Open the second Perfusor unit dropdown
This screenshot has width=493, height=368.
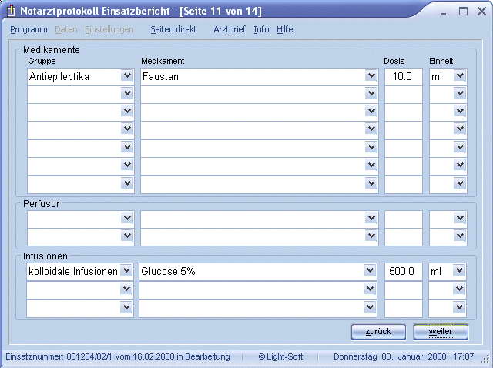[460, 236]
